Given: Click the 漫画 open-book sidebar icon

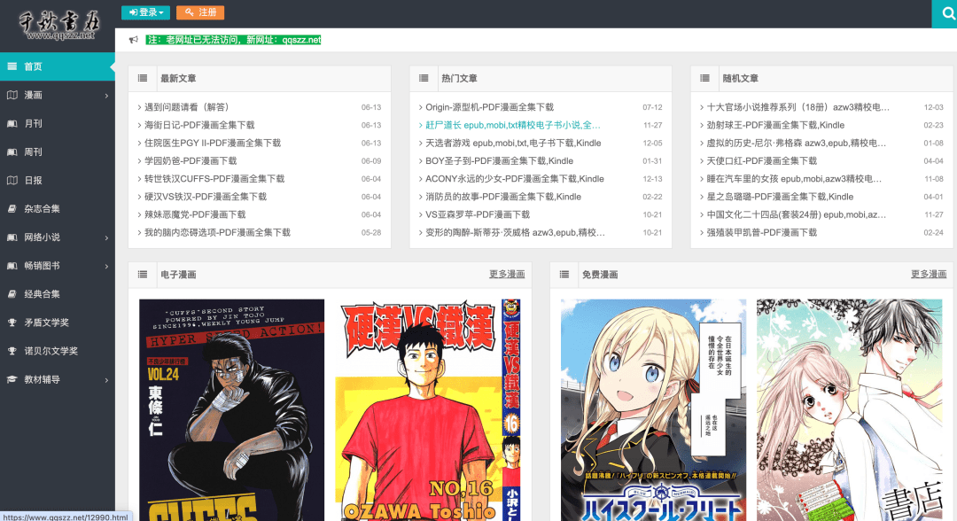Looking at the screenshot, I should (x=12, y=95).
